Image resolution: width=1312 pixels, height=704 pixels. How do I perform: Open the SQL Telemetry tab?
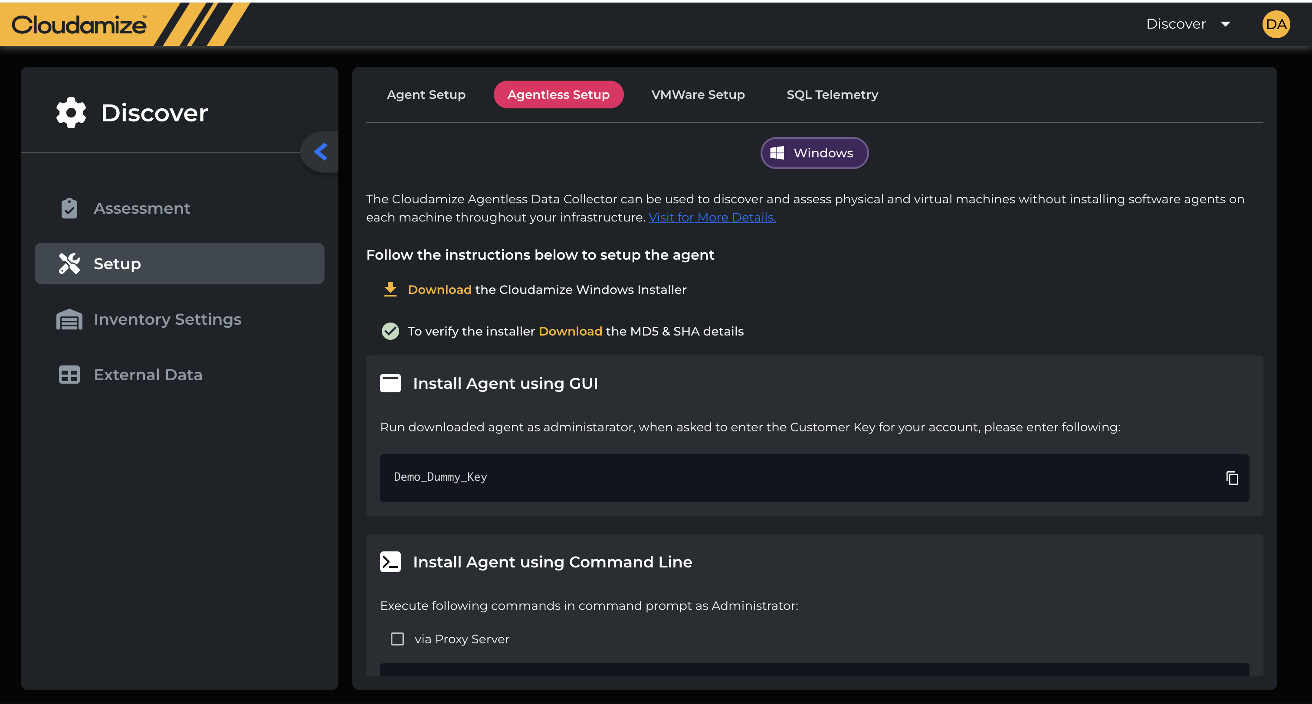(832, 95)
